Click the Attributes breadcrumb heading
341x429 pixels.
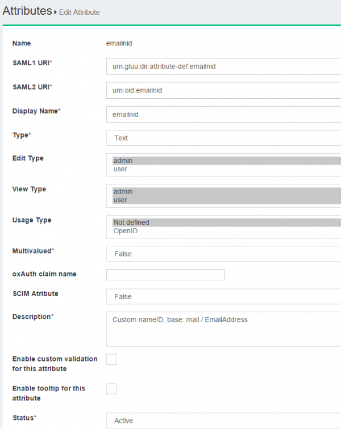27,11
